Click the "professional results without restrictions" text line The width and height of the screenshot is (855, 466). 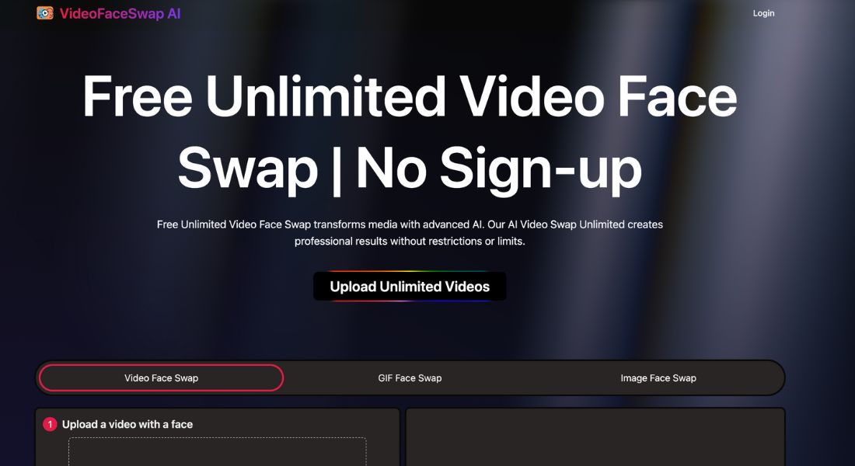tap(410, 241)
